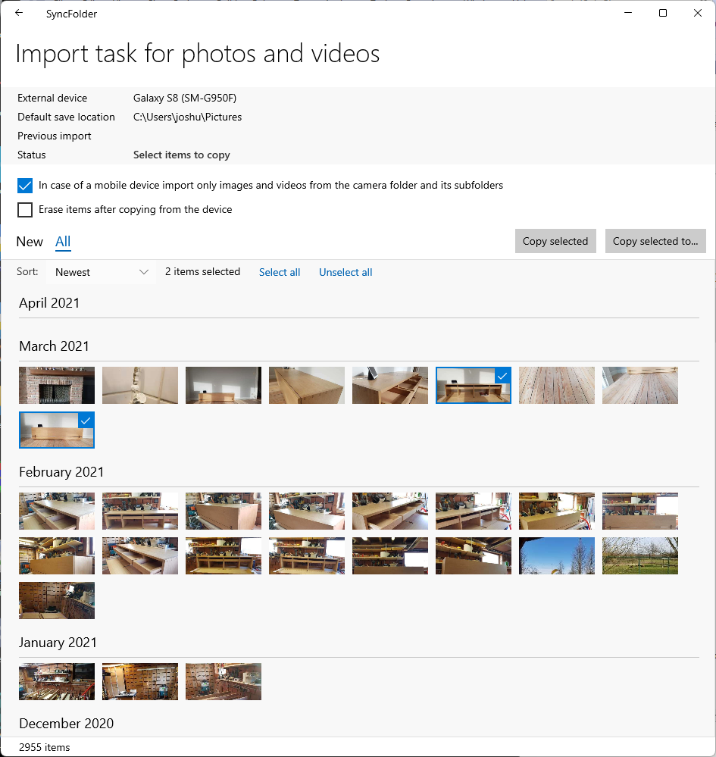Click the back arrow in the title bar

19,13
